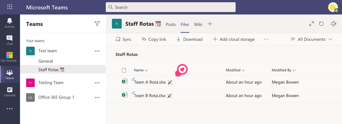342x124 pixels.
Task: Open Calendar in the left rail
Action: click(10, 92)
